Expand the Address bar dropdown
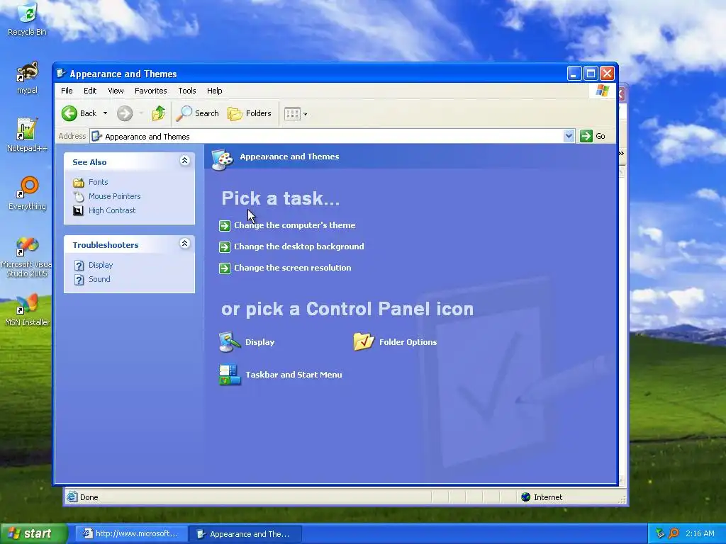Viewport: 726px width, 544px height. pyautogui.click(x=569, y=136)
